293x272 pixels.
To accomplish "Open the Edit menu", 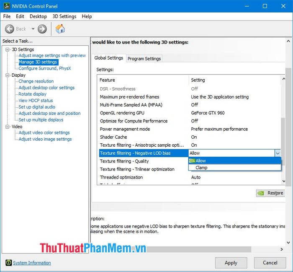I will tap(20, 16).
